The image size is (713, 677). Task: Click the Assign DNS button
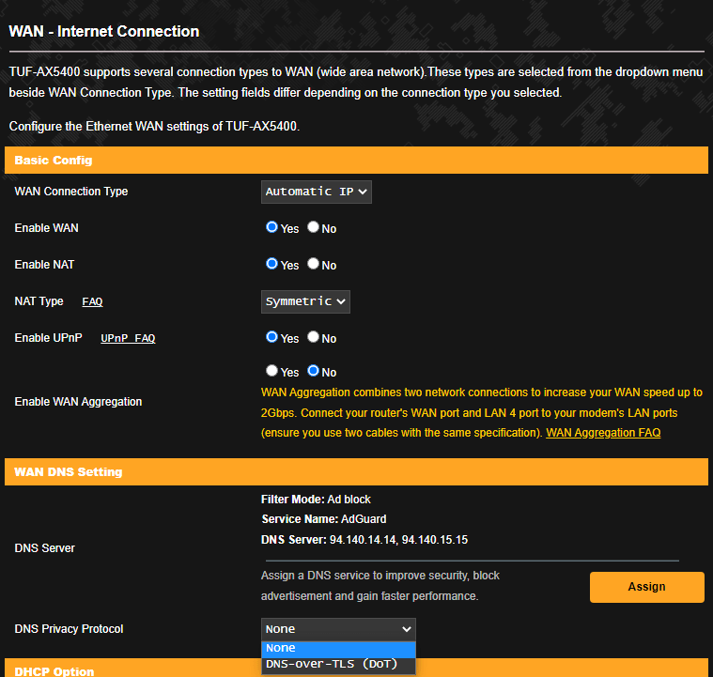coord(646,587)
